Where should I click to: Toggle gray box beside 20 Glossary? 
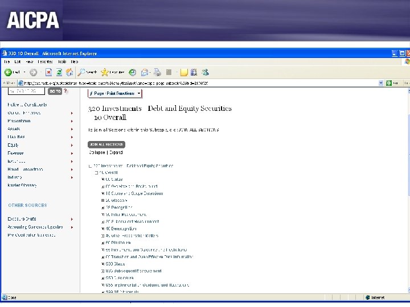click(x=102, y=201)
